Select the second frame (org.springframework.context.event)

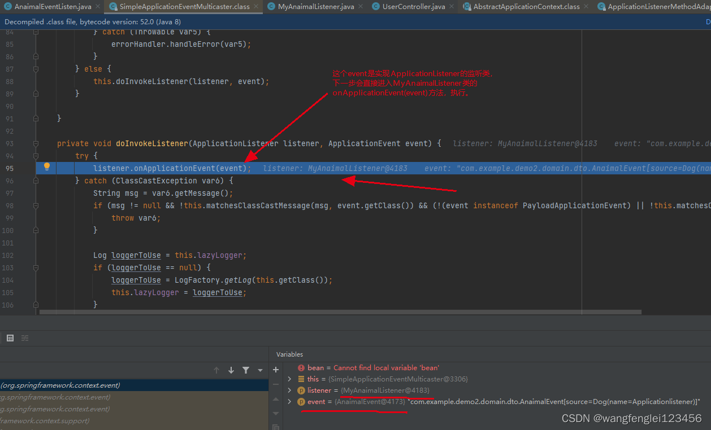click(x=134, y=397)
